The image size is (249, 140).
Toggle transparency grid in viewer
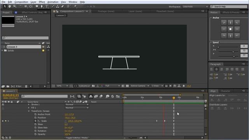coord(127,86)
